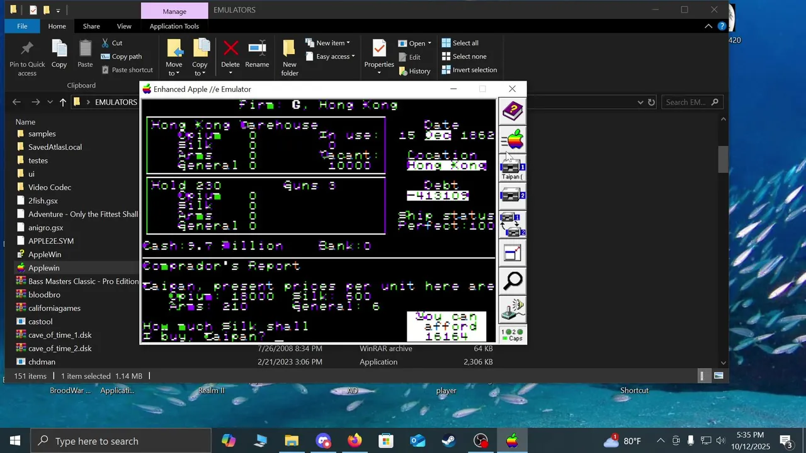Sort files by the Name column header
The width and height of the screenshot is (806, 453).
click(x=25, y=121)
